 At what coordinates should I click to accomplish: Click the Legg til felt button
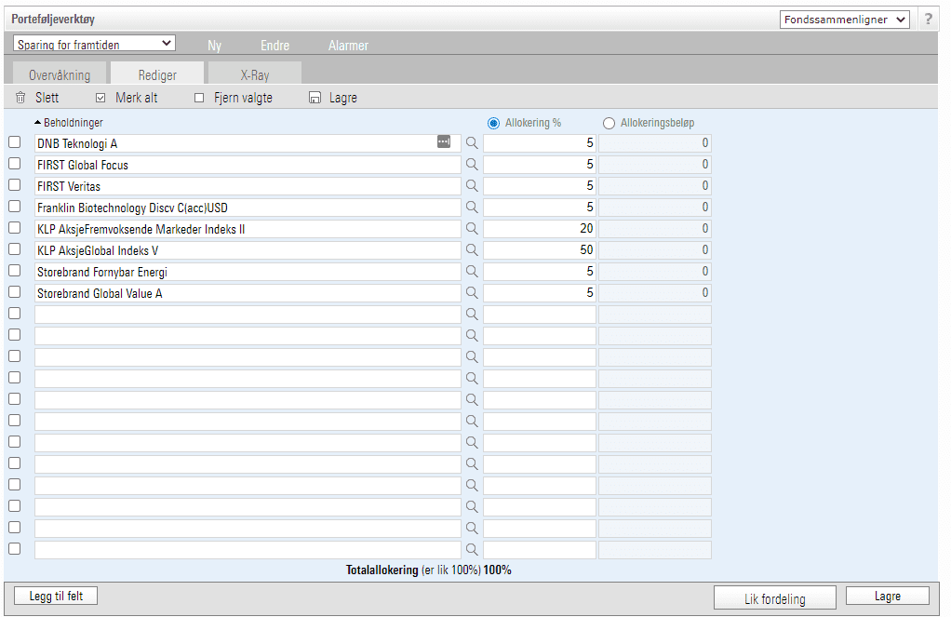click(56, 596)
